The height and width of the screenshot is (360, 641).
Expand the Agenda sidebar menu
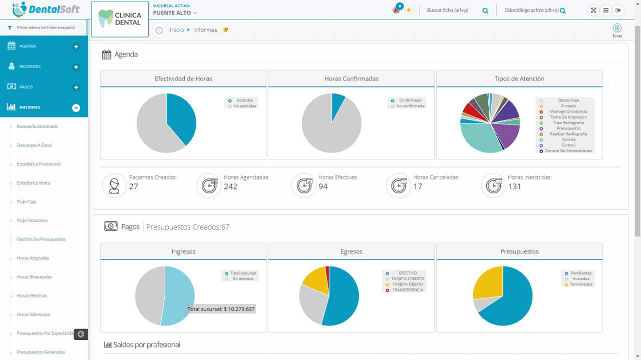pyautogui.click(x=76, y=46)
